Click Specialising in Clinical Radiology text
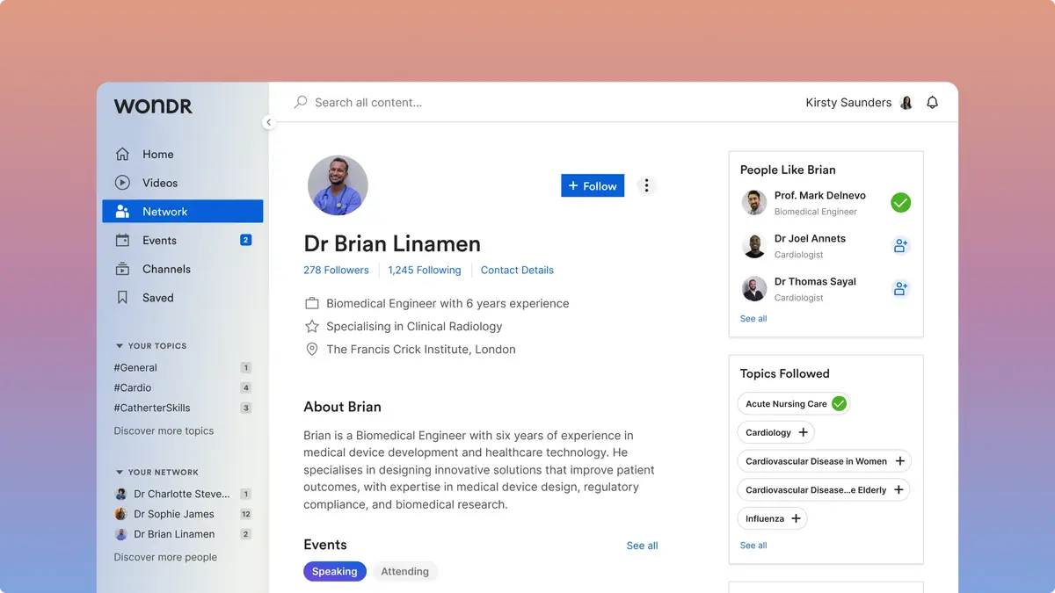Screen dimensions: 1055x593 click(x=414, y=326)
